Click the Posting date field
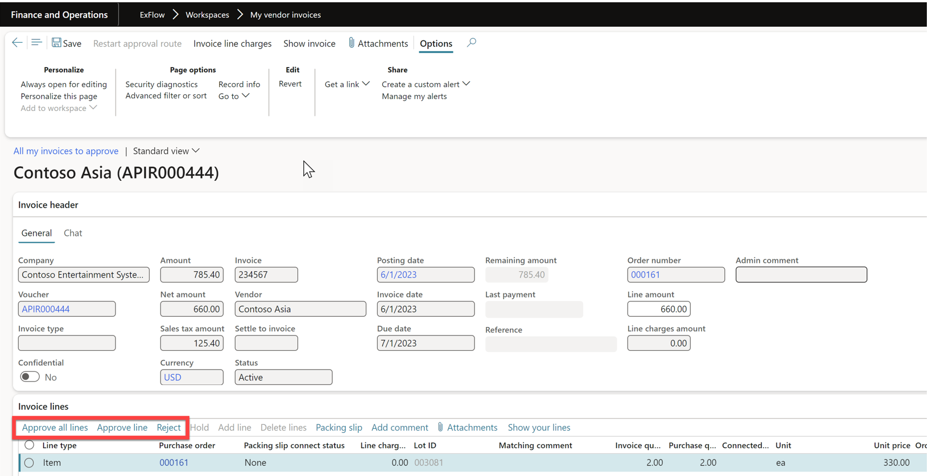The height and width of the screenshot is (476, 928). coord(426,275)
